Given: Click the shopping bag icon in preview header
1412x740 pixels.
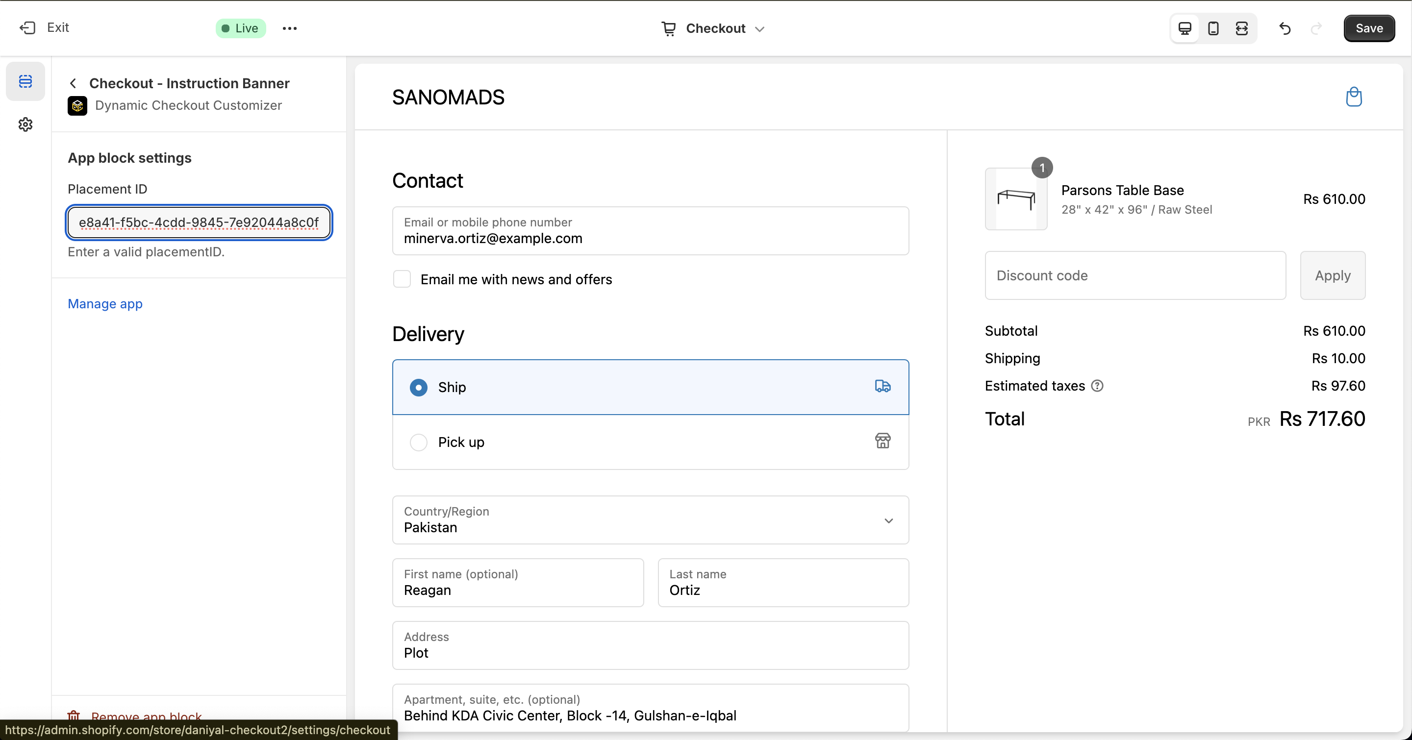Looking at the screenshot, I should click(1353, 97).
